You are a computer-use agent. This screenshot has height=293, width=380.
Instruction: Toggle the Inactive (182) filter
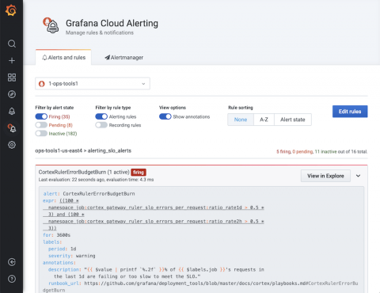[x=41, y=134]
